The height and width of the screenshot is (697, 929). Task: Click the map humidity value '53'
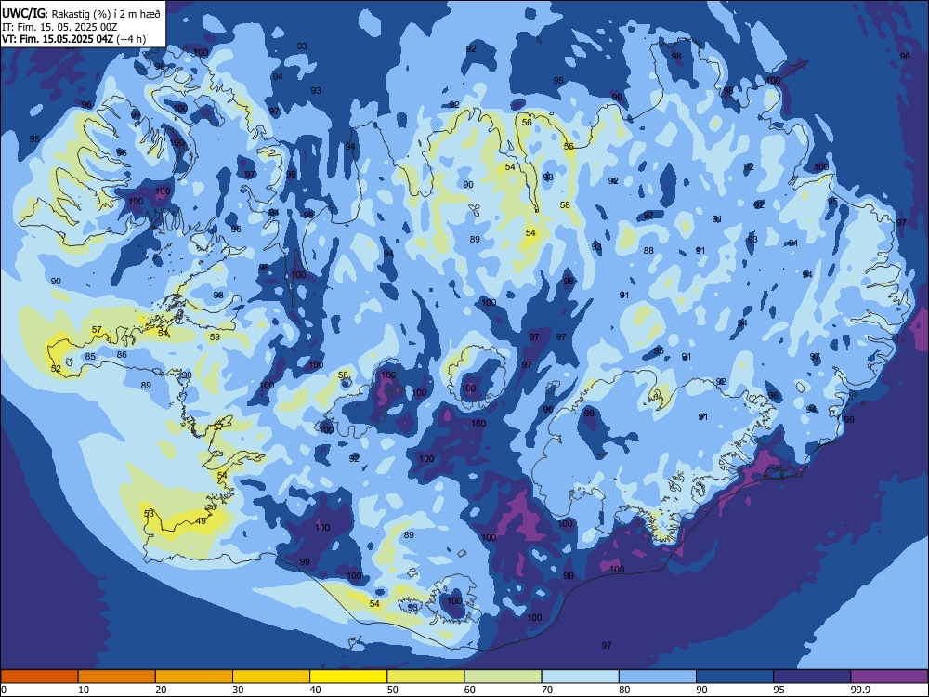click(149, 513)
